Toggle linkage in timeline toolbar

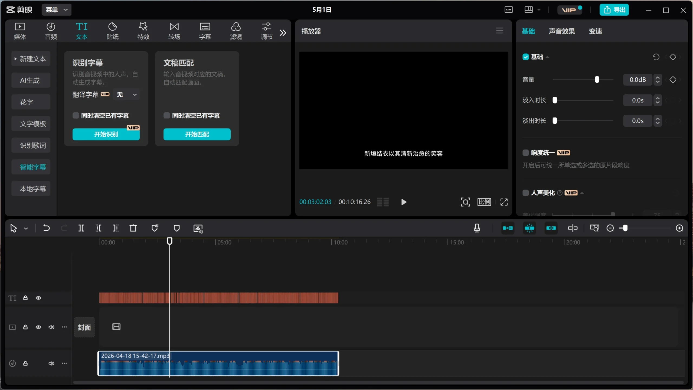(x=551, y=228)
